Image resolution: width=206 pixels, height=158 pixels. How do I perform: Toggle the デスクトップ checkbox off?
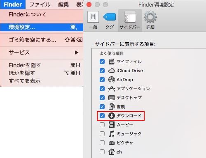(x=102, y=98)
